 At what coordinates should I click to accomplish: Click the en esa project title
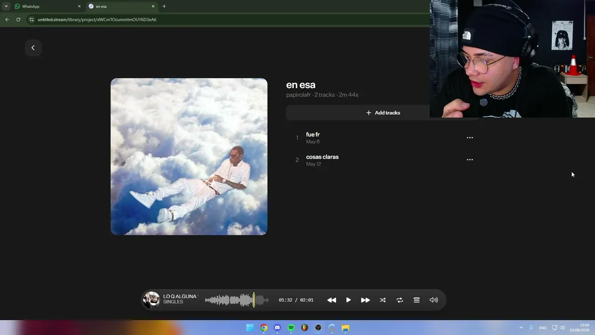click(x=301, y=85)
